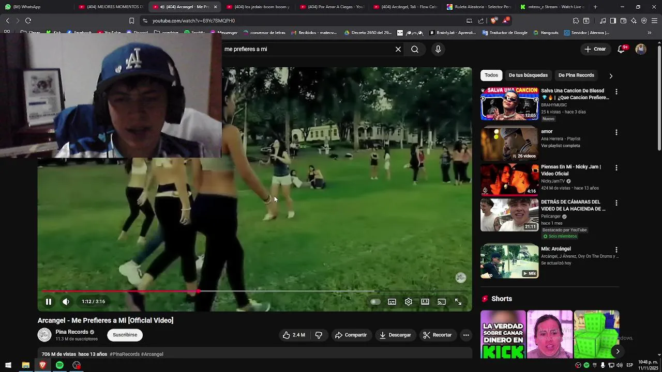The image size is (662, 372).
Task: Show hidden bookmarks with the chevrons
Action: tap(650, 33)
